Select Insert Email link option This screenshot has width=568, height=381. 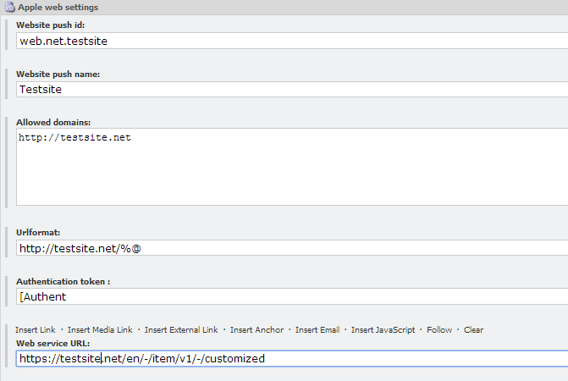coord(317,329)
